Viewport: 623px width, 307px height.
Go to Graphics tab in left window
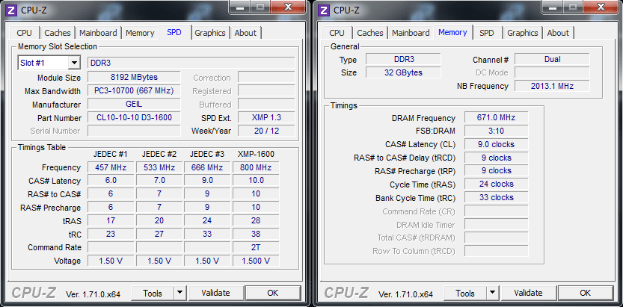(x=210, y=33)
